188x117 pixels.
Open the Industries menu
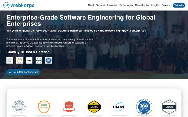tap(112, 5)
